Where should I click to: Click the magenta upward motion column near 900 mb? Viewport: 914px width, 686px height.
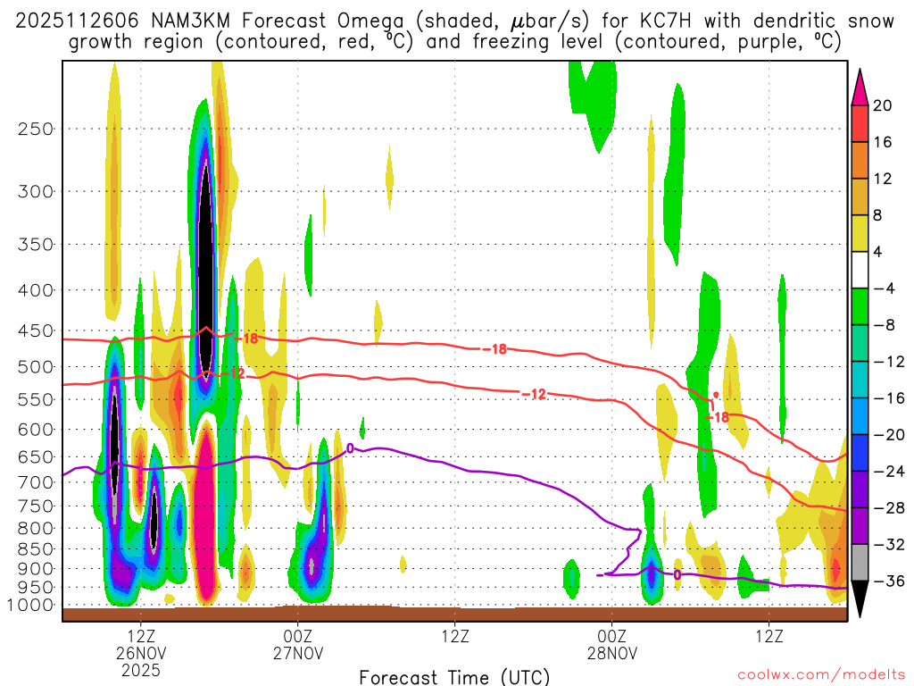[x=205, y=514]
